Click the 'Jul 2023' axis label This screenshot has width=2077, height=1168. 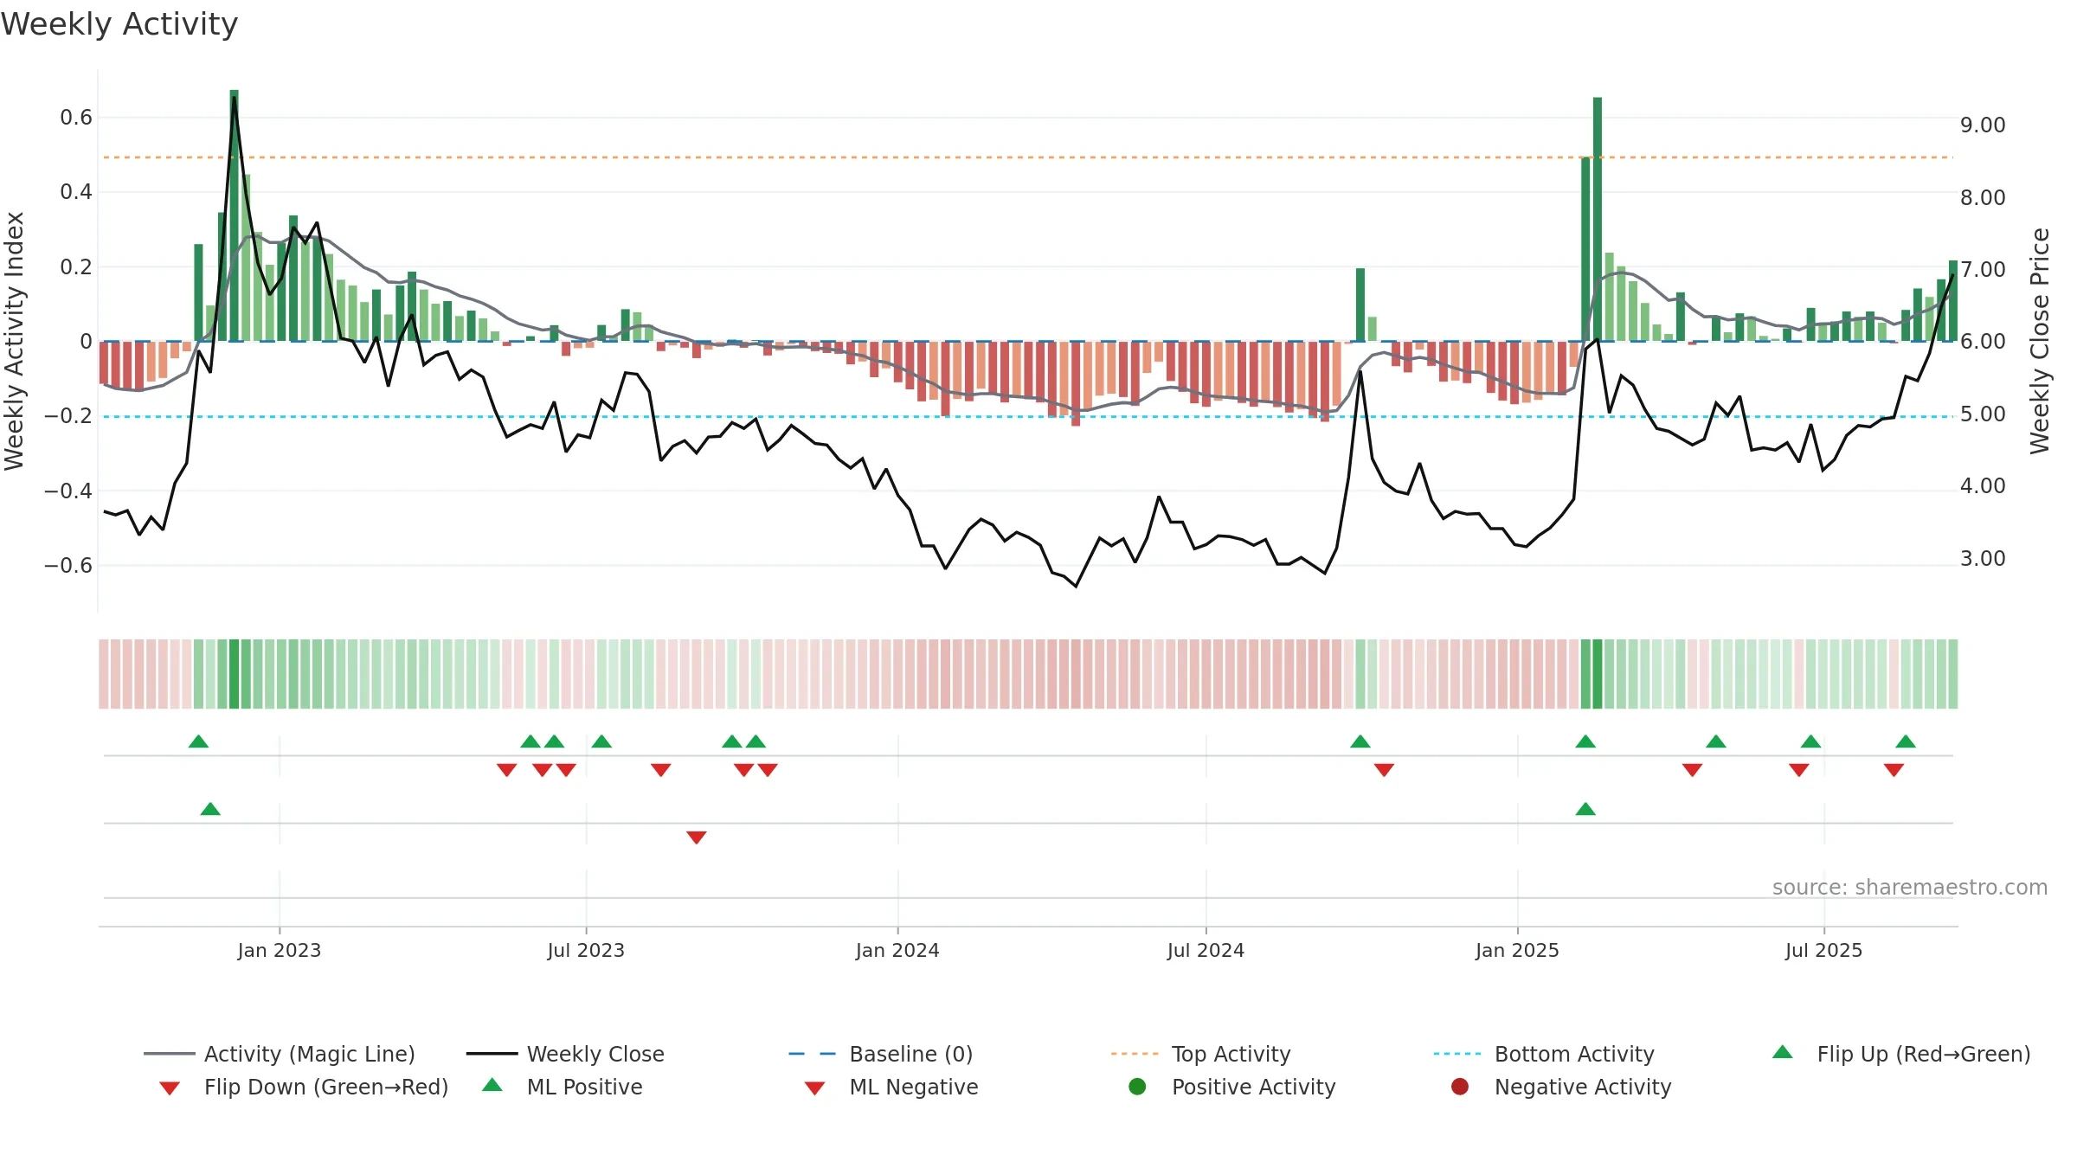click(586, 950)
